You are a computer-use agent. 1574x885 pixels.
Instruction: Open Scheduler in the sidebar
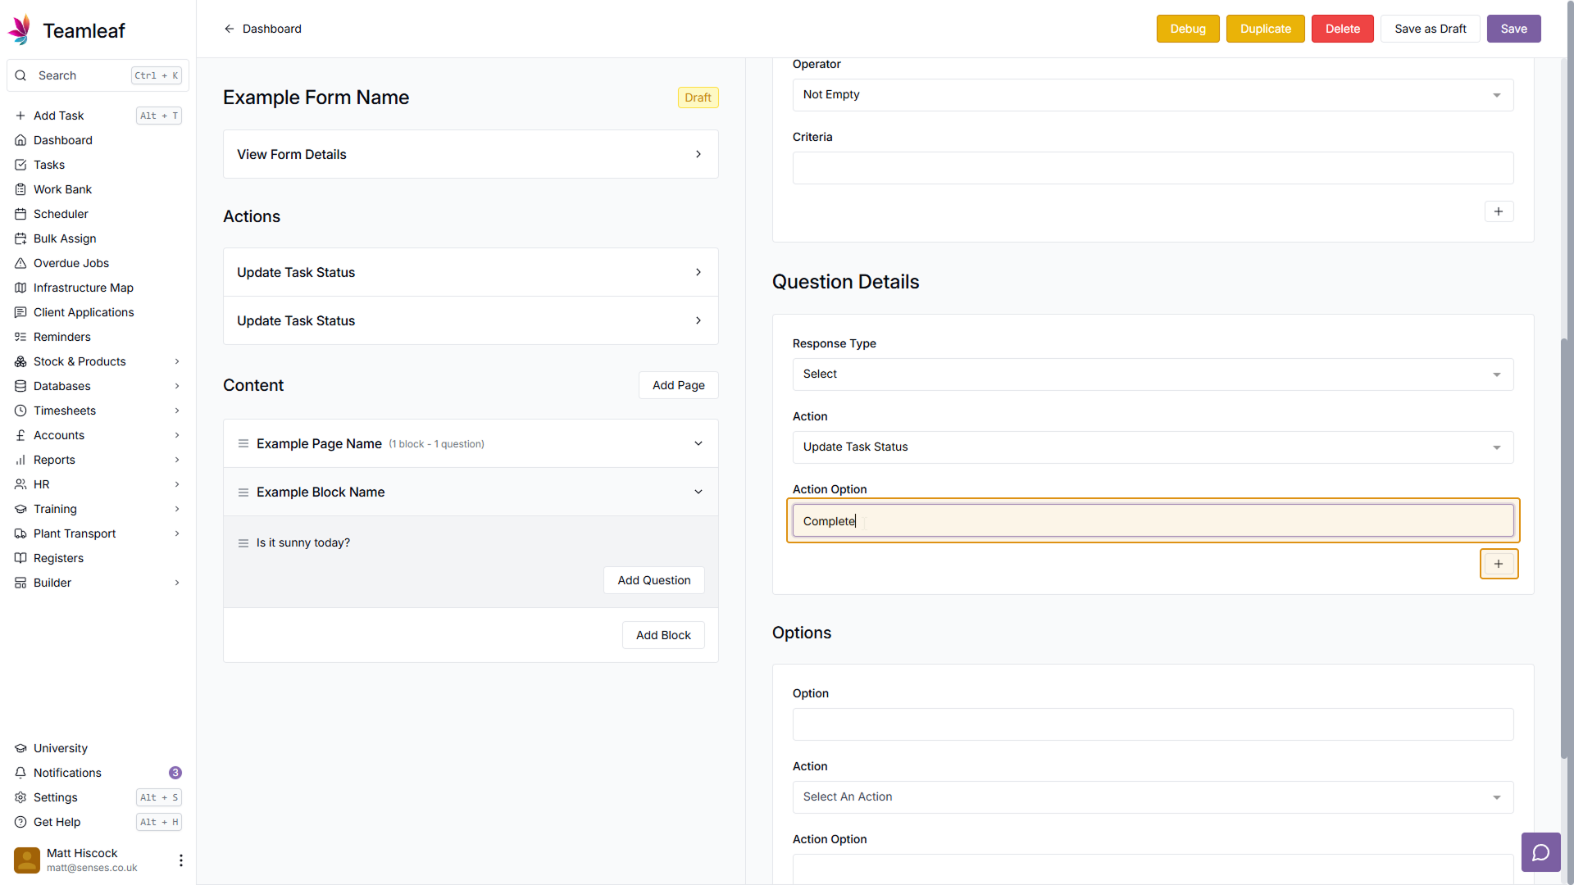point(61,214)
